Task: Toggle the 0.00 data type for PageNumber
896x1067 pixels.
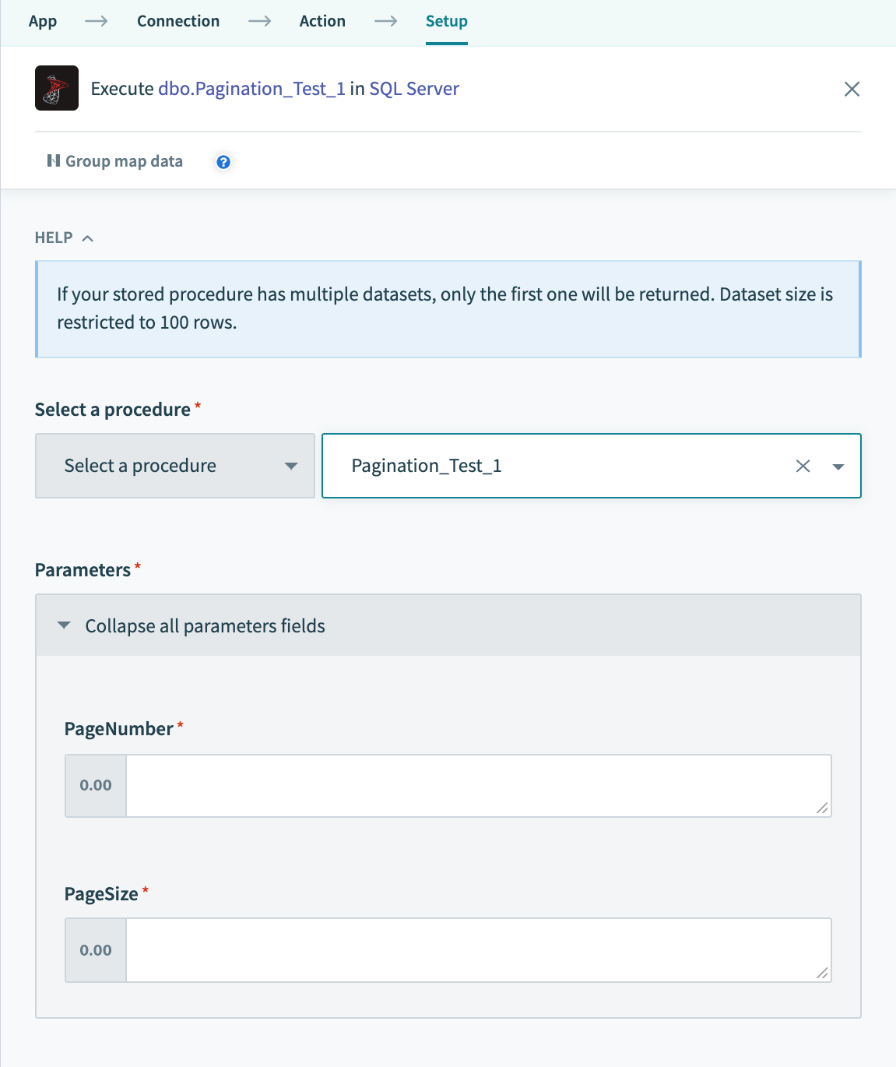Action: click(x=95, y=785)
